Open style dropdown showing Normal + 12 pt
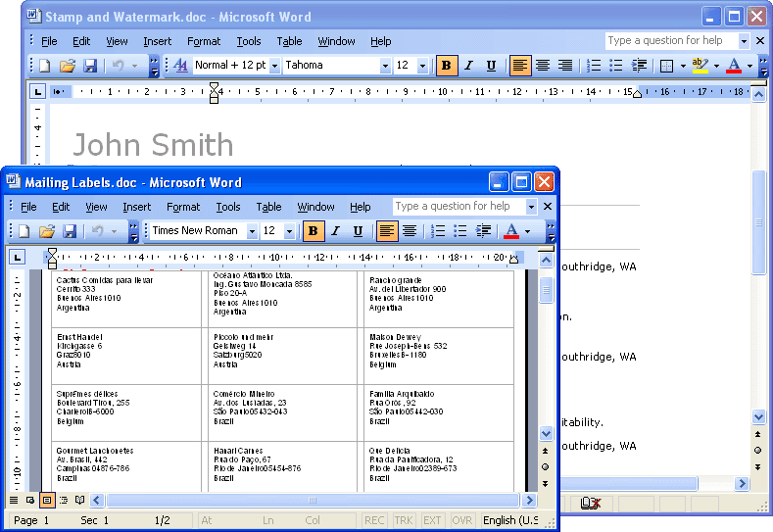Screen dimensions: 773x532 pos(275,66)
